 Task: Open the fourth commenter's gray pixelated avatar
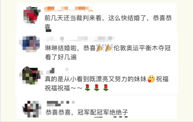coord(32,109)
